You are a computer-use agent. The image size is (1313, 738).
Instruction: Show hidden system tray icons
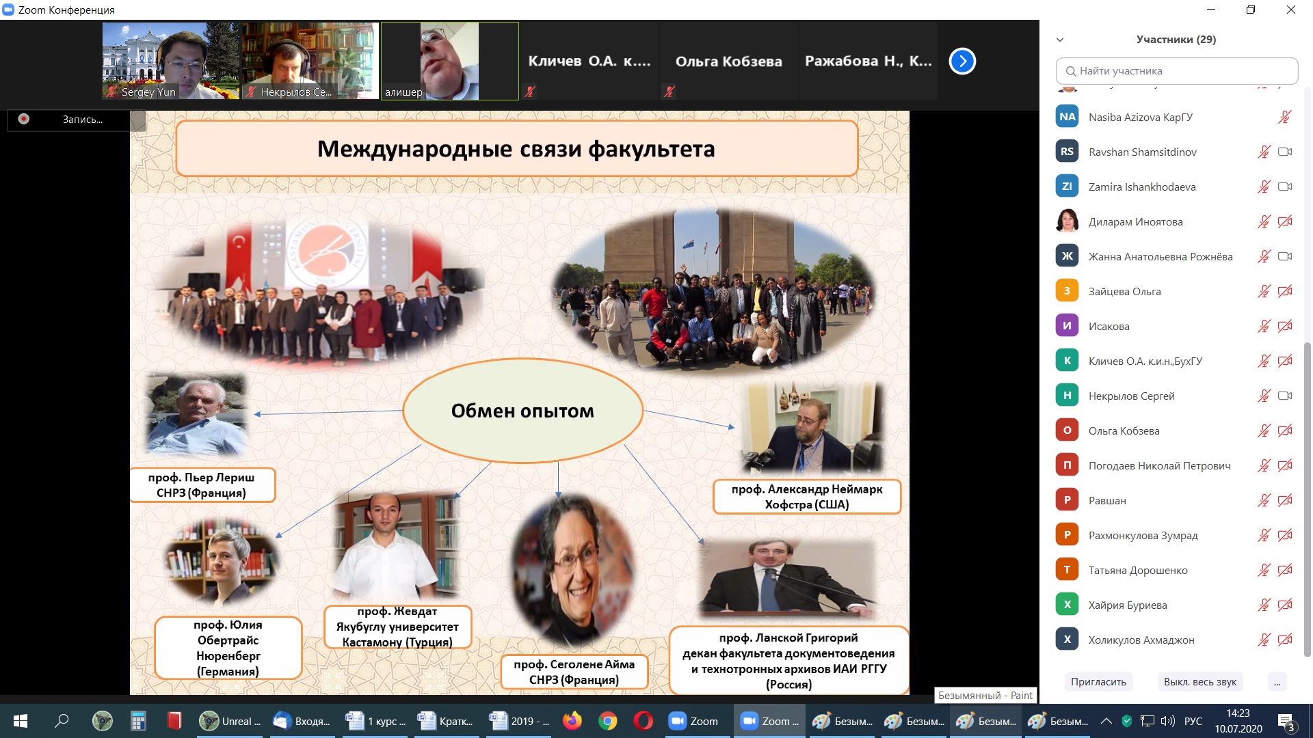pos(1106,721)
